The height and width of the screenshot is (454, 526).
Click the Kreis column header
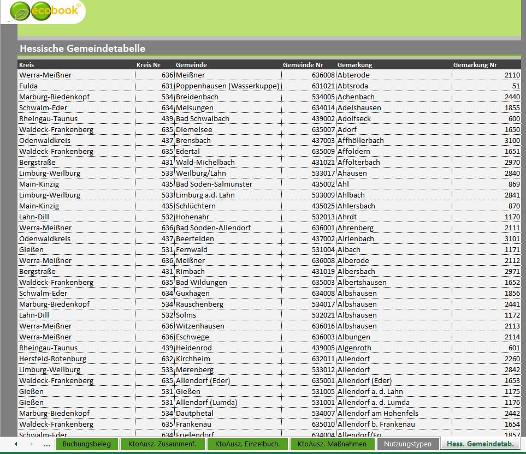27,65
